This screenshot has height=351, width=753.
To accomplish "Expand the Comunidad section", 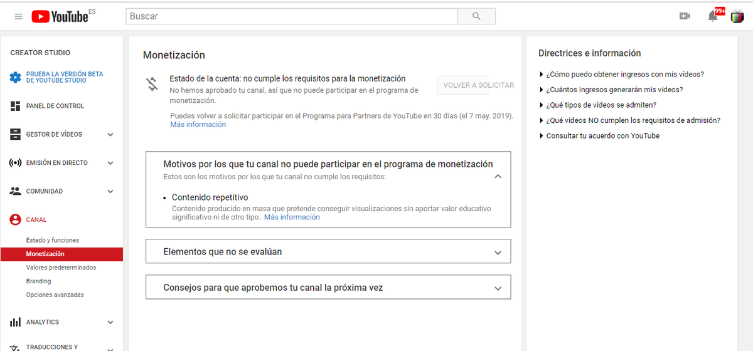I will tap(110, 192).
